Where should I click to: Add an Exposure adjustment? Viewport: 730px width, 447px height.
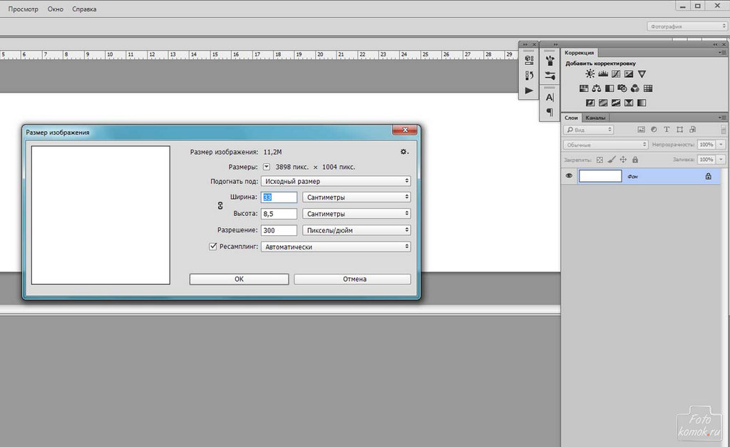pyautogui.click(x=629, y=73)
